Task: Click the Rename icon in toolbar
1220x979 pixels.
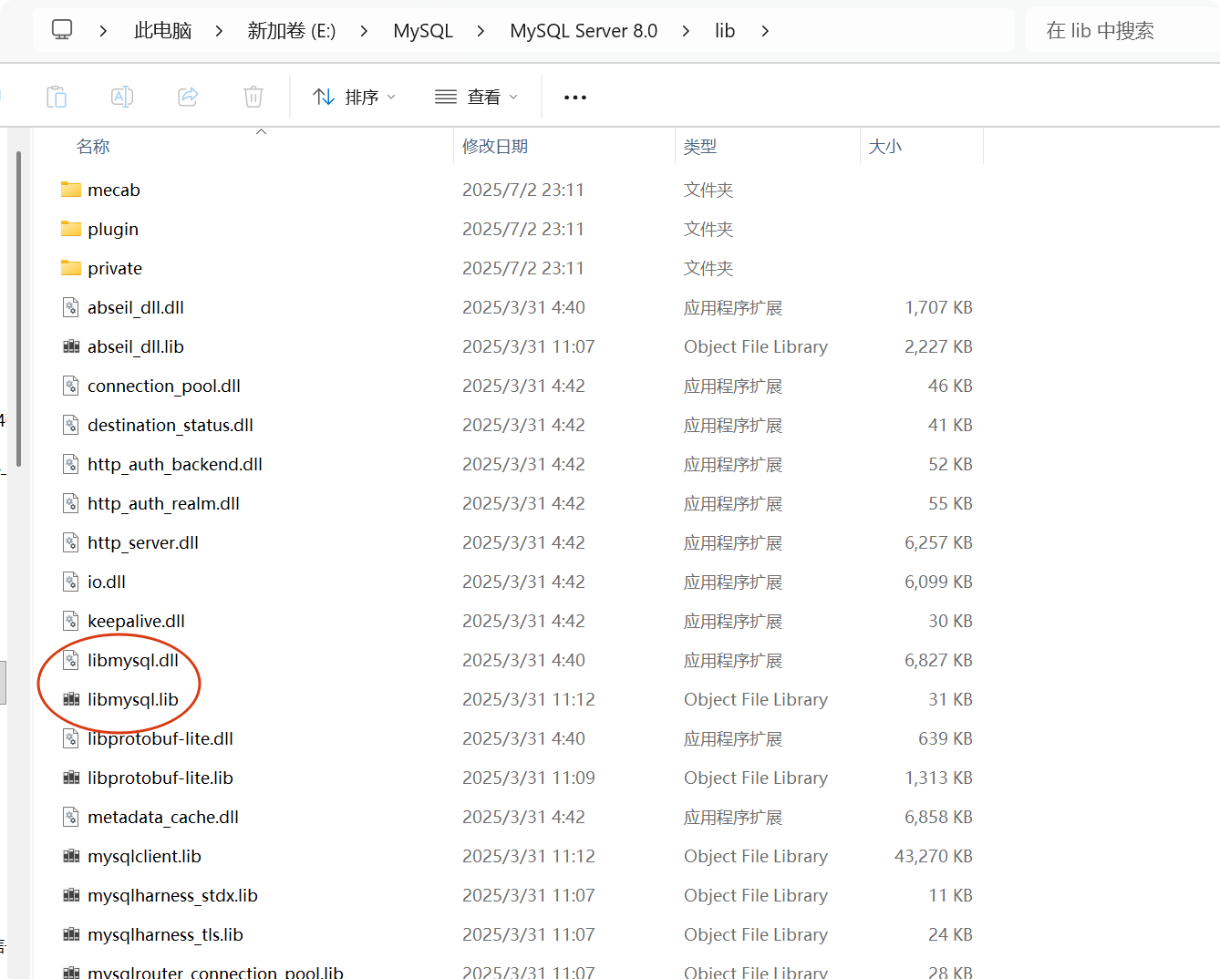Action: (x=122, y=97)
